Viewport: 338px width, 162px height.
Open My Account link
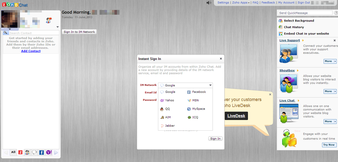286,2
